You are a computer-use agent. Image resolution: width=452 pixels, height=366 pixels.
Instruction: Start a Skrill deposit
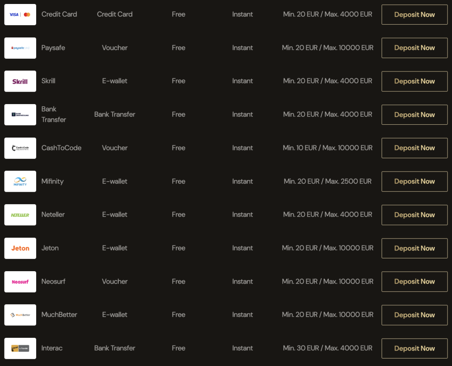coord(414,81)
